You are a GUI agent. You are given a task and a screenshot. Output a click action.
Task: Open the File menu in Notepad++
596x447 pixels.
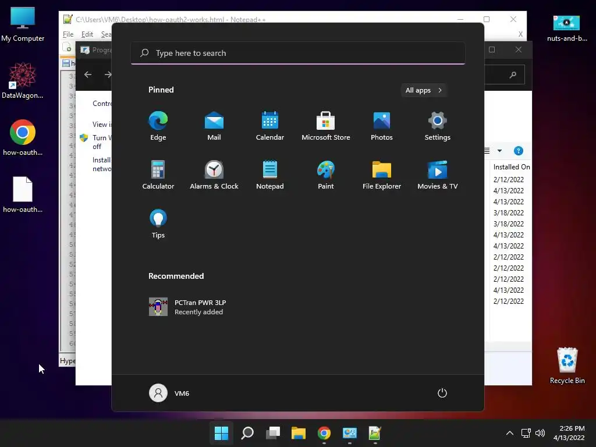pyautogui.click(x=68, y=34)
